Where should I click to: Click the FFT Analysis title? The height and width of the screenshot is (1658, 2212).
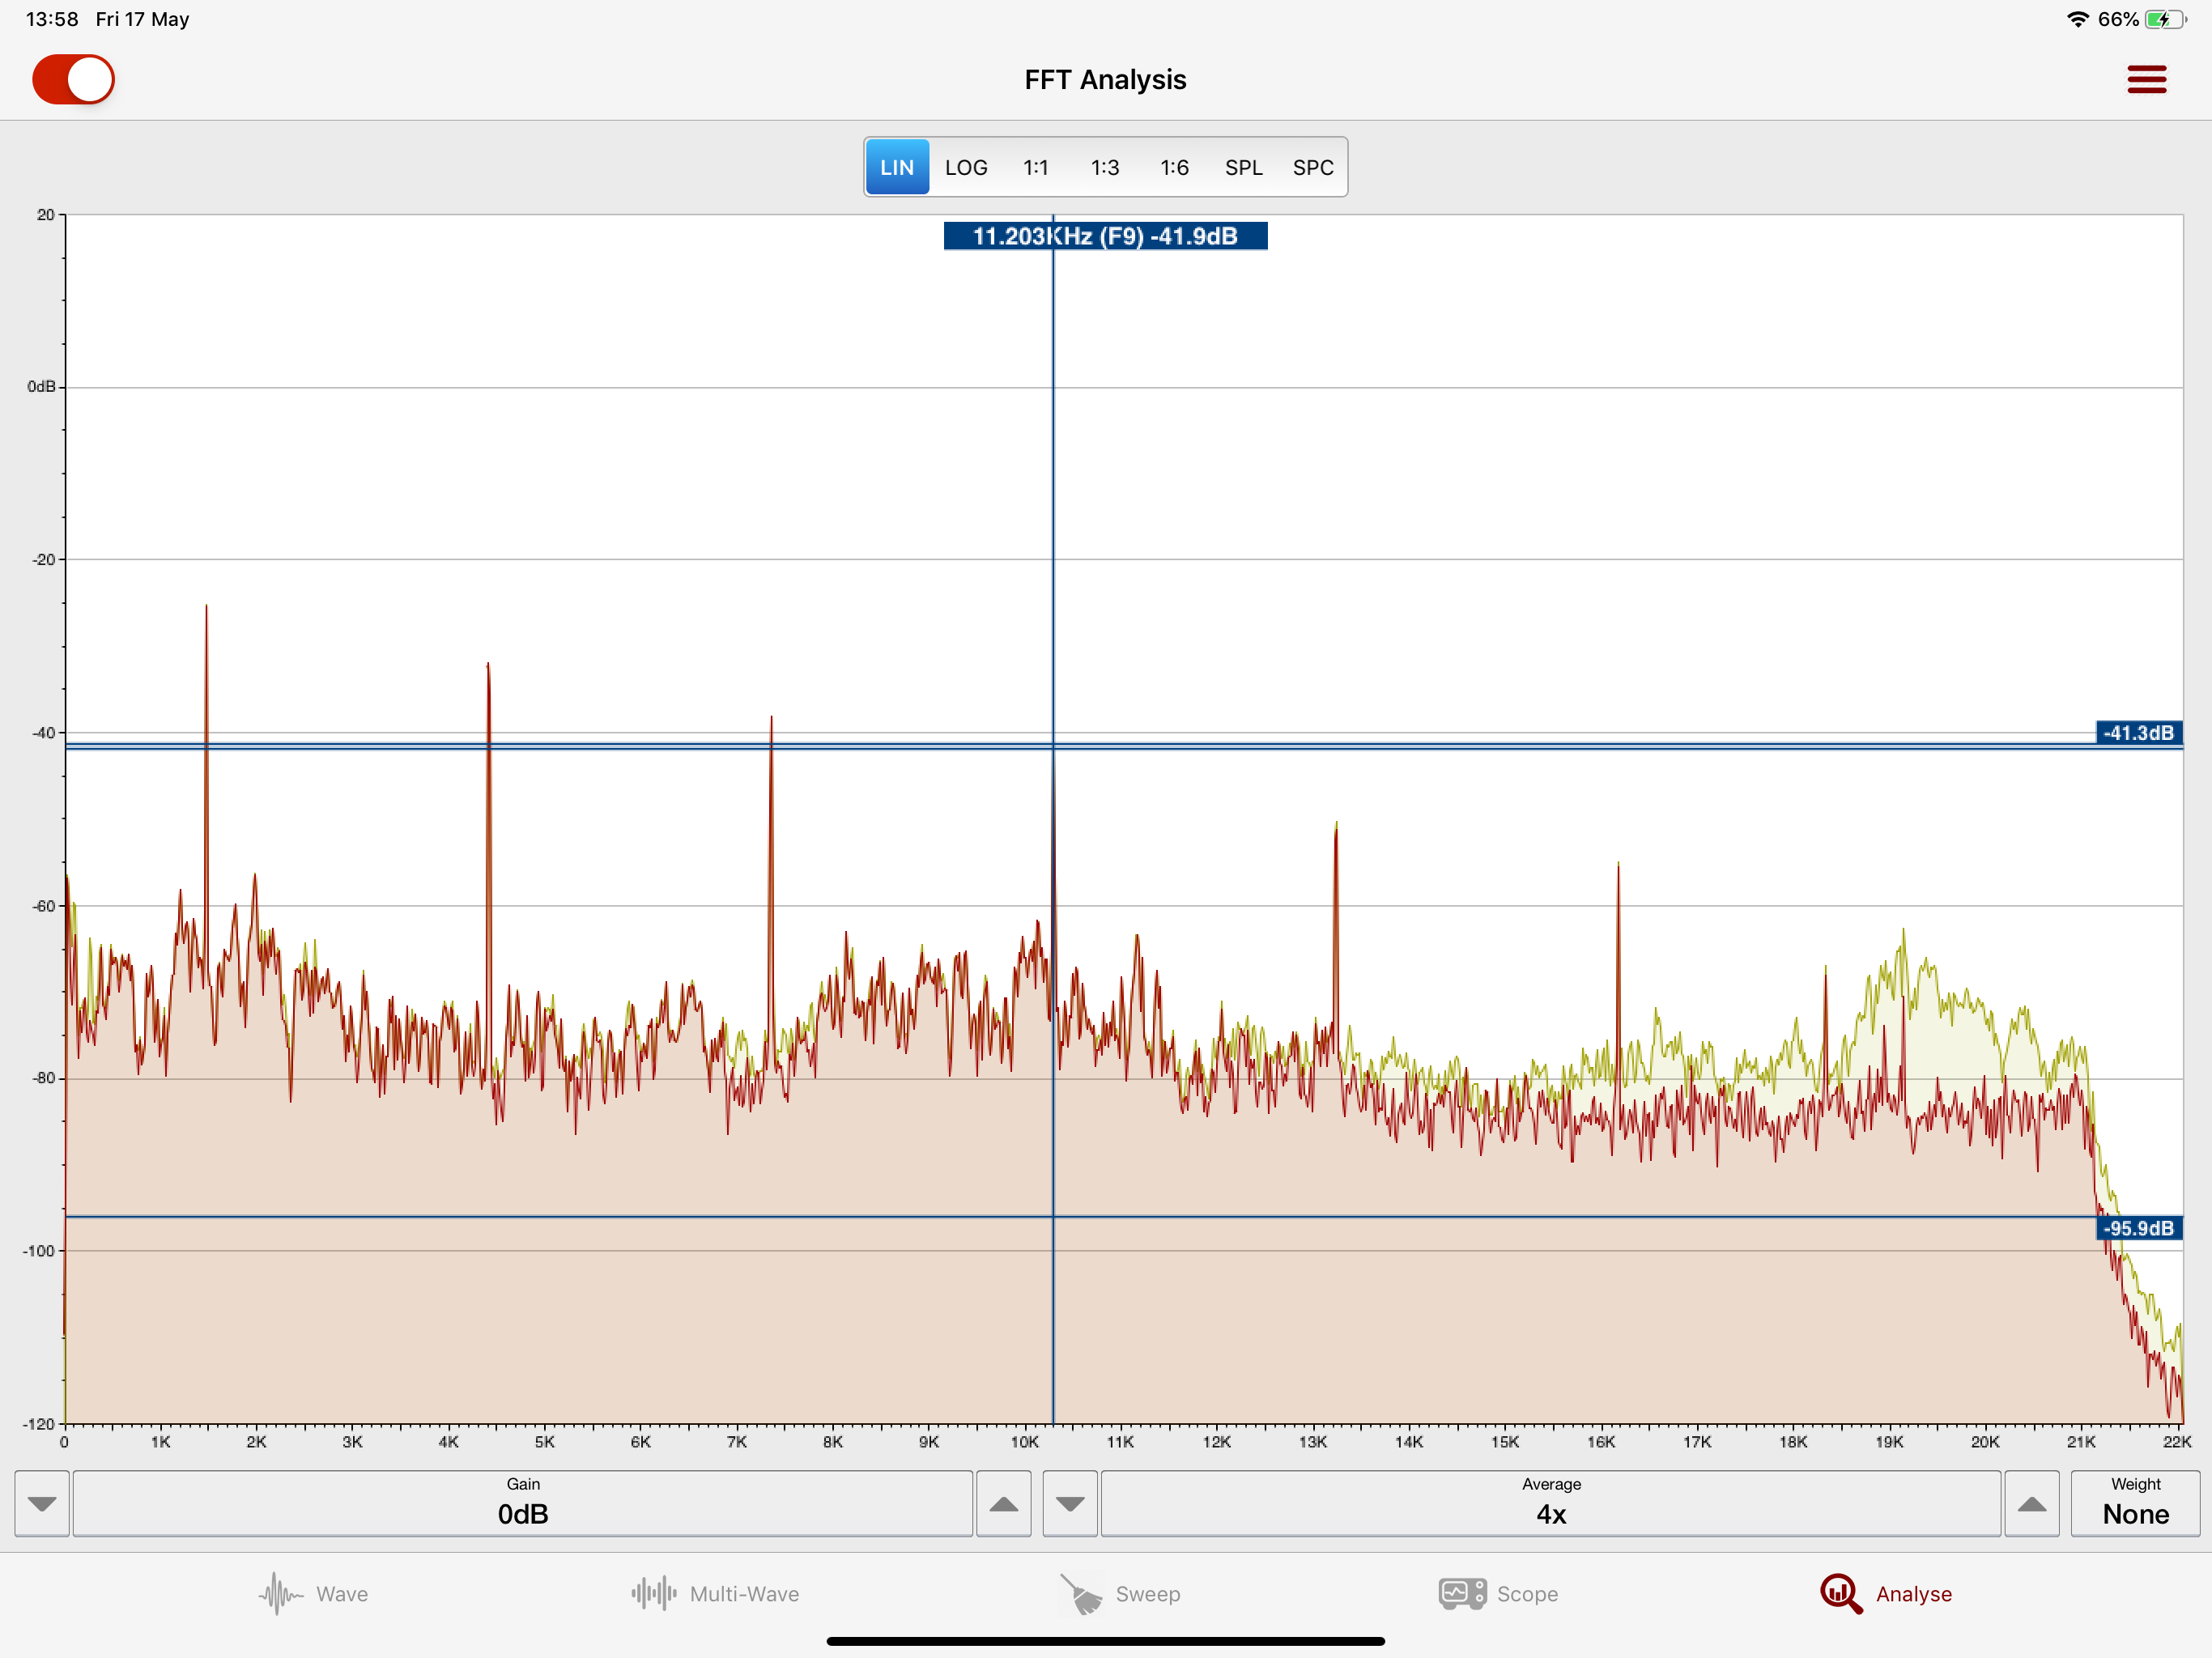coord(1105,80)
